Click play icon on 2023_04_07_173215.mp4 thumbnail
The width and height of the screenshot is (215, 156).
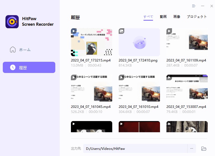click(74, 31)
